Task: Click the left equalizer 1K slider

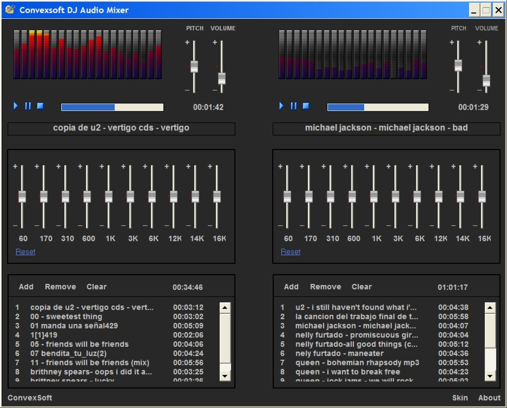Action: 109,196
